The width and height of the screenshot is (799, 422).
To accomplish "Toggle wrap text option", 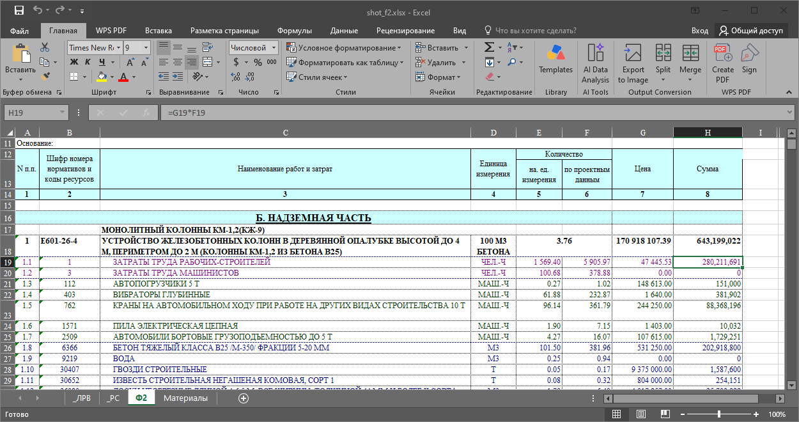I will pos(209,47).
